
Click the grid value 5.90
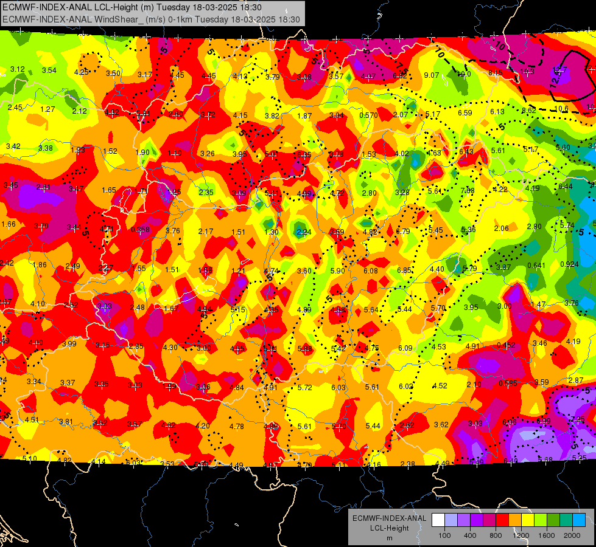337,270
